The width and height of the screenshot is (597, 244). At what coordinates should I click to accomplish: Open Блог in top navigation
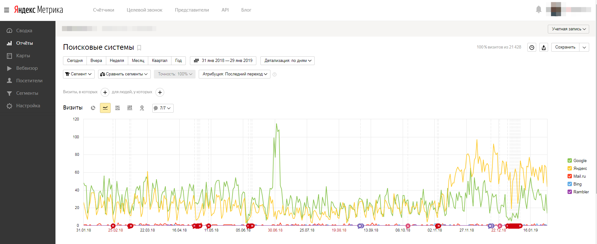[246, 10]
